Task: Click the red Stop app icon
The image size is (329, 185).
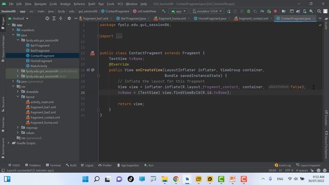Action: [276, 11]
